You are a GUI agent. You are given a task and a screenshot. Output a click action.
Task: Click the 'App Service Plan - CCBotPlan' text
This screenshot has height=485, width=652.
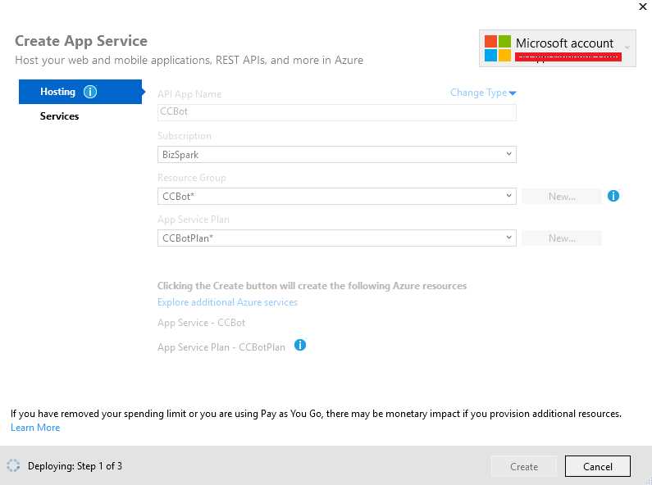[221, 347]
